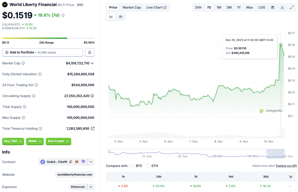Toggle LOG scale on the chart
The image size is (298, 192).
262,8
